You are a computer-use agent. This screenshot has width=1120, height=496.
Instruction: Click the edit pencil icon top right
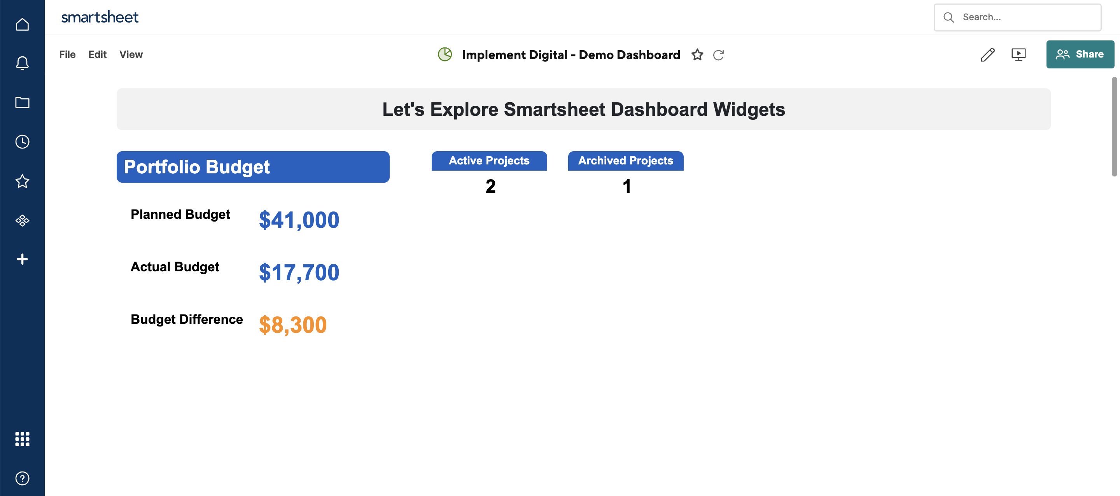pyautogui.click(x=988, y=54)
